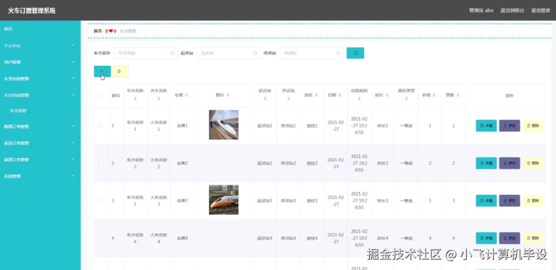Click into the 终点站 search field
Screen dimensions: 556x270
[x=311, y=53]
